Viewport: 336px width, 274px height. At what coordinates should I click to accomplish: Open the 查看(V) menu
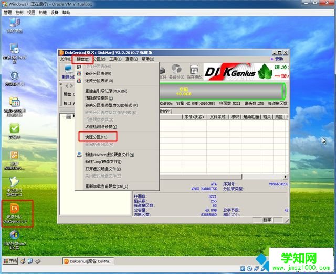click(x=131, y=59)
